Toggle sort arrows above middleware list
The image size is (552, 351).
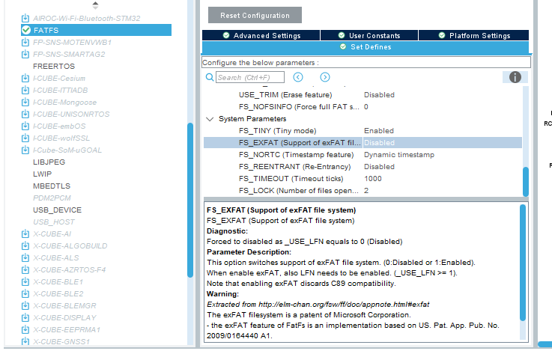tap(95, 5)
